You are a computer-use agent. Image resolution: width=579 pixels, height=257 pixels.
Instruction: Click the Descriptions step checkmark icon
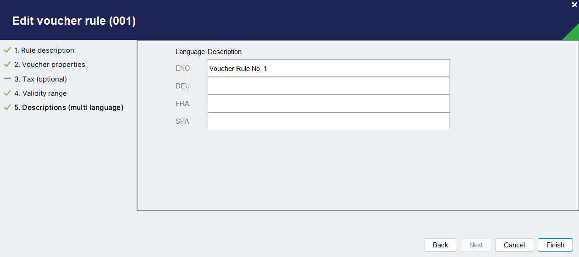(7, 108)
